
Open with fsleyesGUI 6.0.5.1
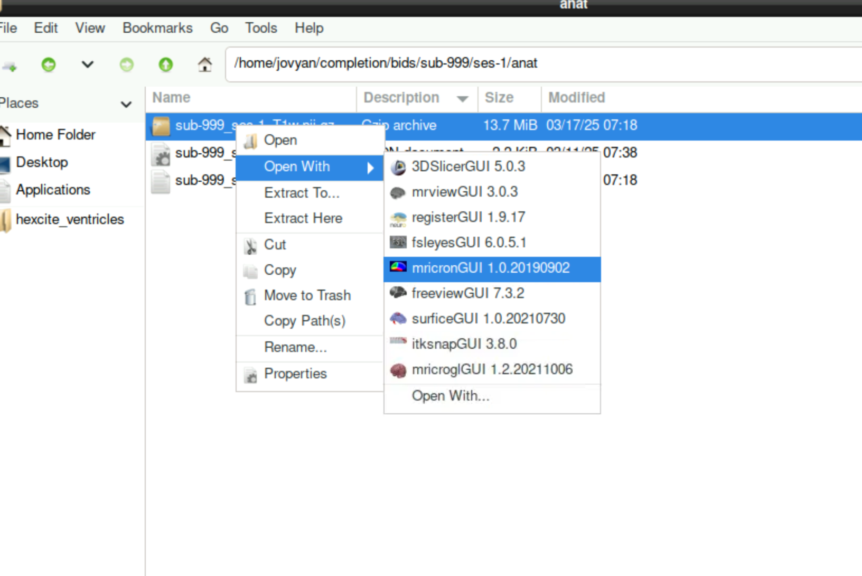click(x=492, y=243)
